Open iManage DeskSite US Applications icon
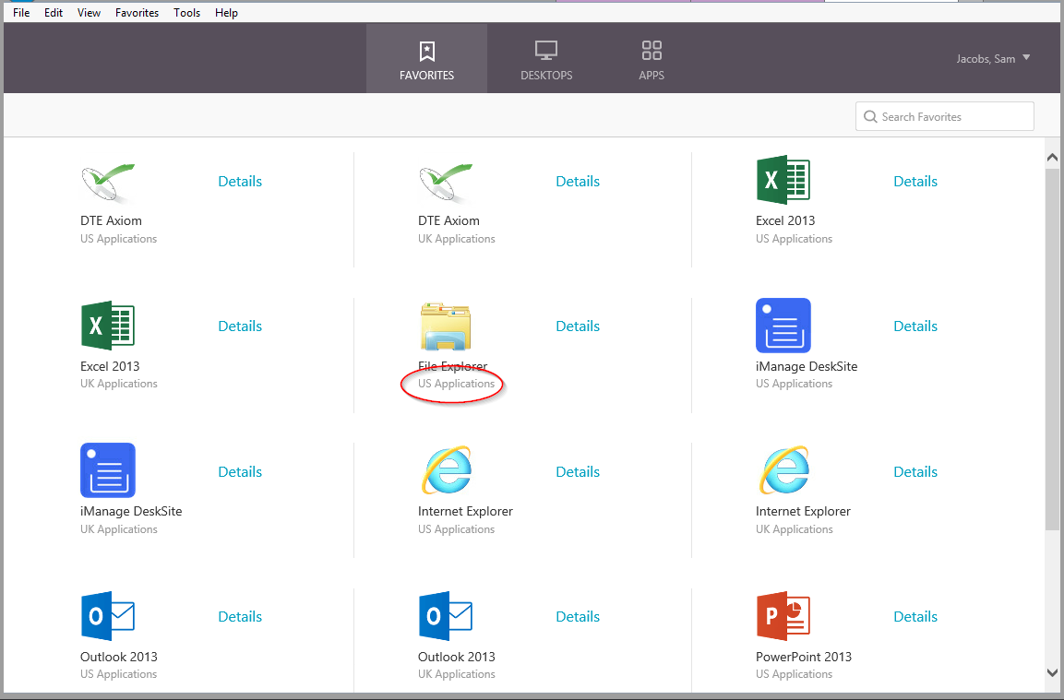 pos(783,326)
